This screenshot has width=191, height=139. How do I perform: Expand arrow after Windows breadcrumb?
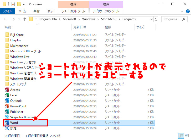tap(98, 19)
